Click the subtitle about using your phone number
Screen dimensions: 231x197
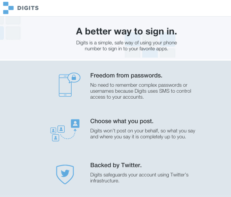pyautogui.click(x=126, y=46)
